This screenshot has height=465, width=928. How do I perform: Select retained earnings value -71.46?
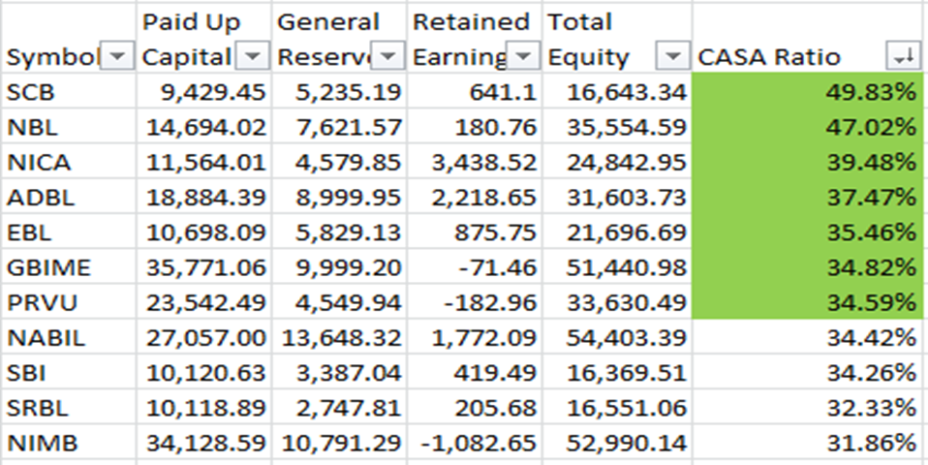pos(475,267)
